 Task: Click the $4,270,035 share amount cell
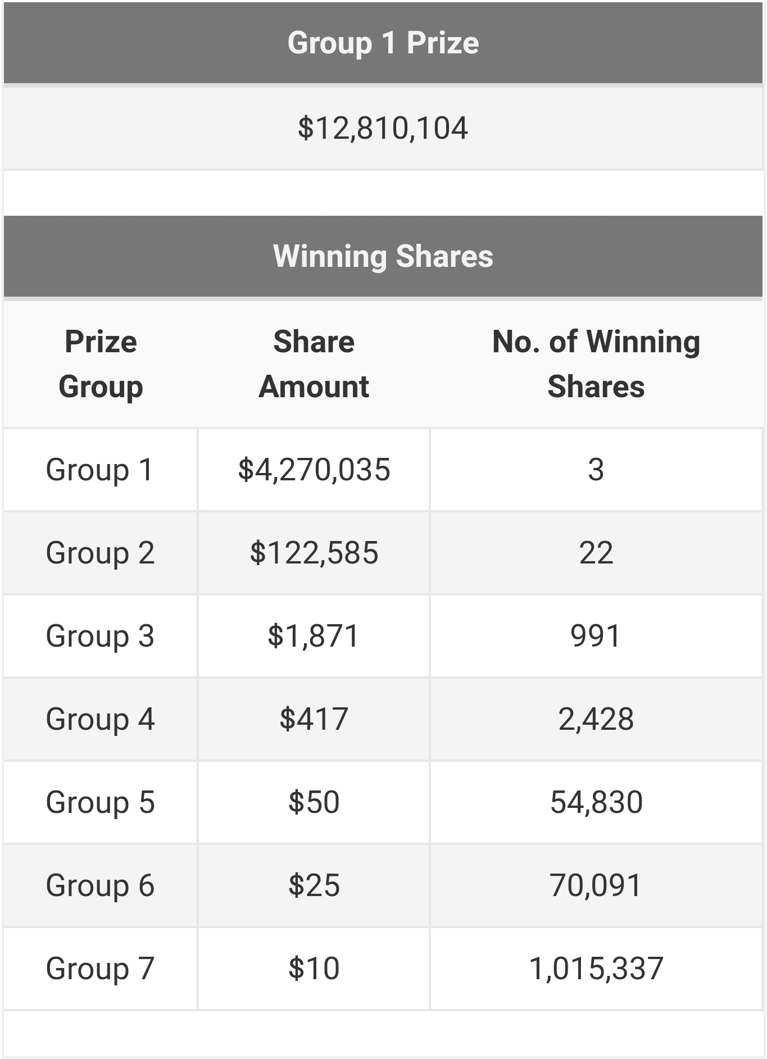[x=314, y=470]
